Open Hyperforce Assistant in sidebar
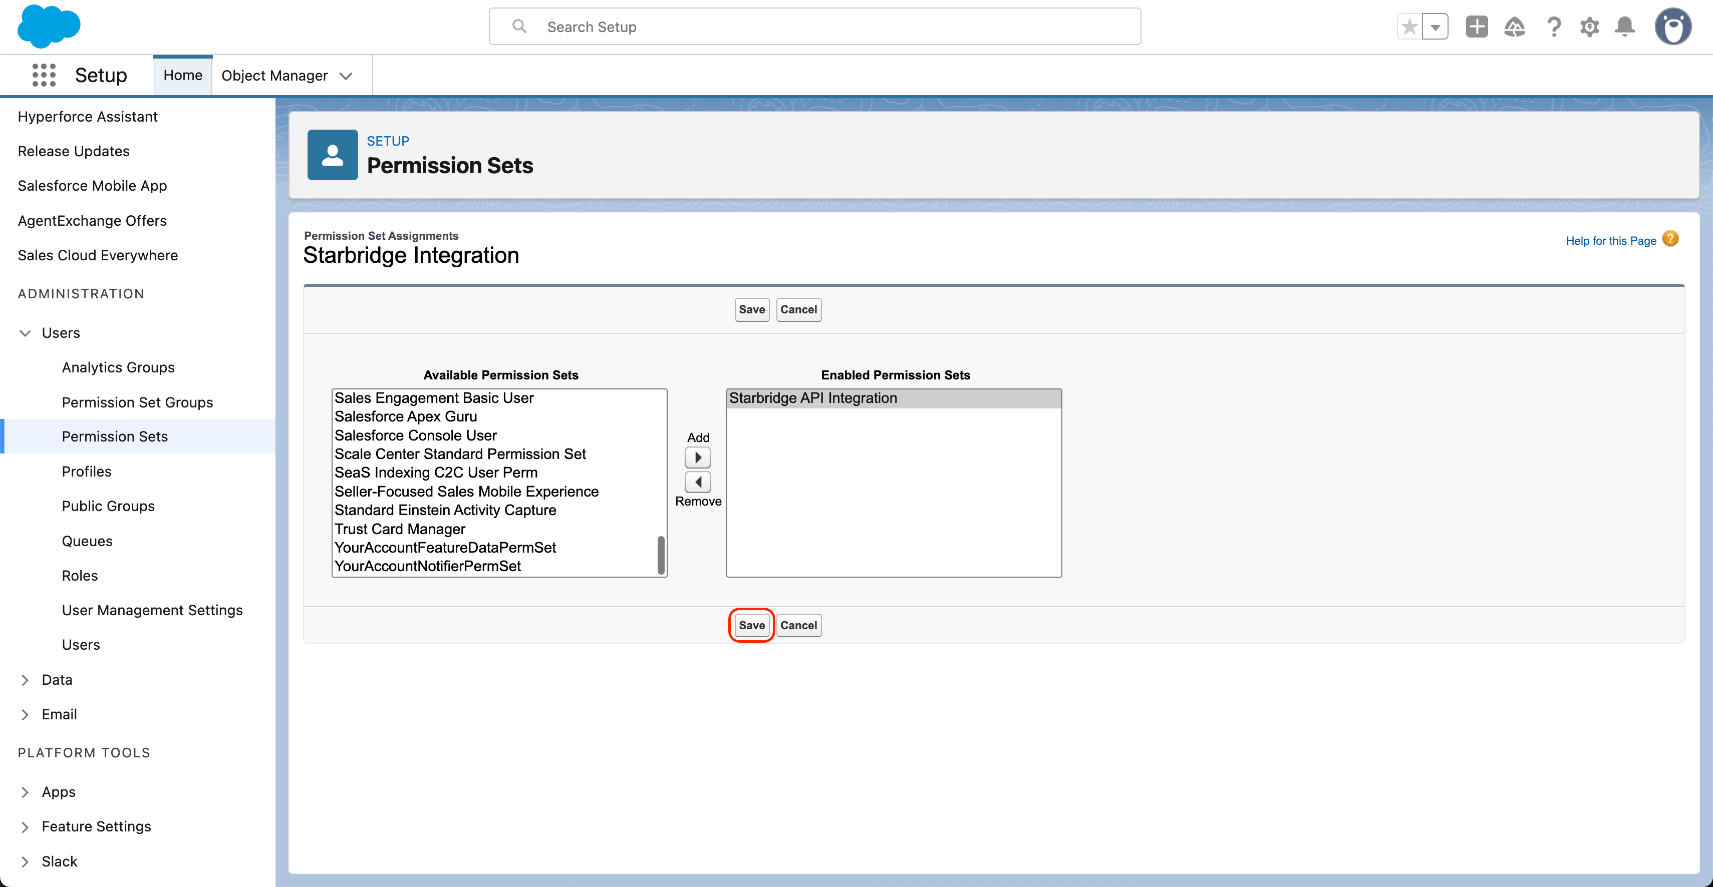Screen dimensions: 1713x887 coord(88,116)
